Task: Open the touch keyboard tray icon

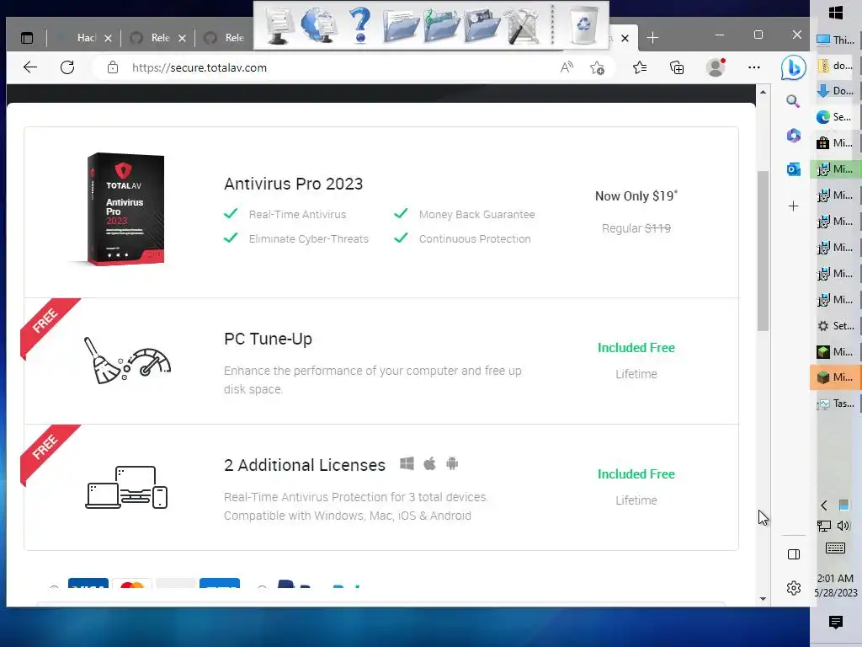Action: pyautogui.click(x=835, y=548)
